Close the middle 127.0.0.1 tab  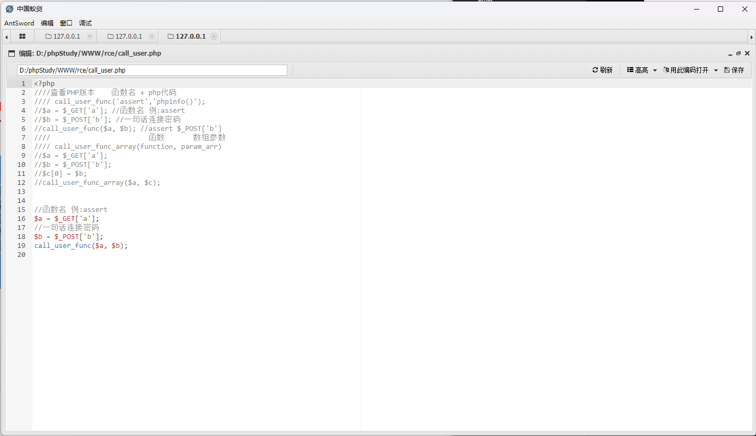point(152,37)
